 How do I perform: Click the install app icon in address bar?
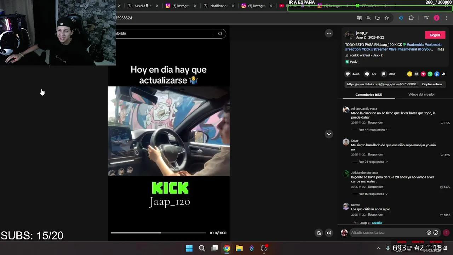[378, 18]
